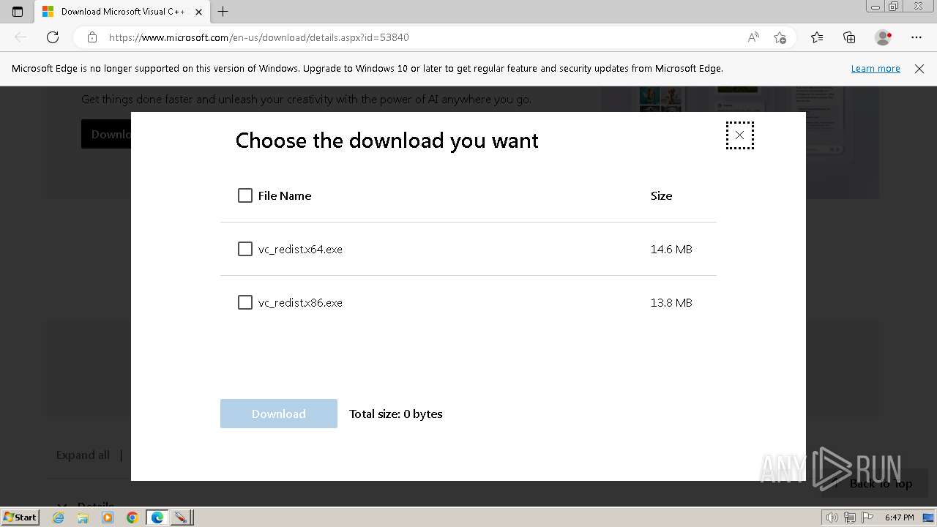The height and width of the screenshot is (527, 937).
Task: View site information lock icon
Action: [92, 37]
